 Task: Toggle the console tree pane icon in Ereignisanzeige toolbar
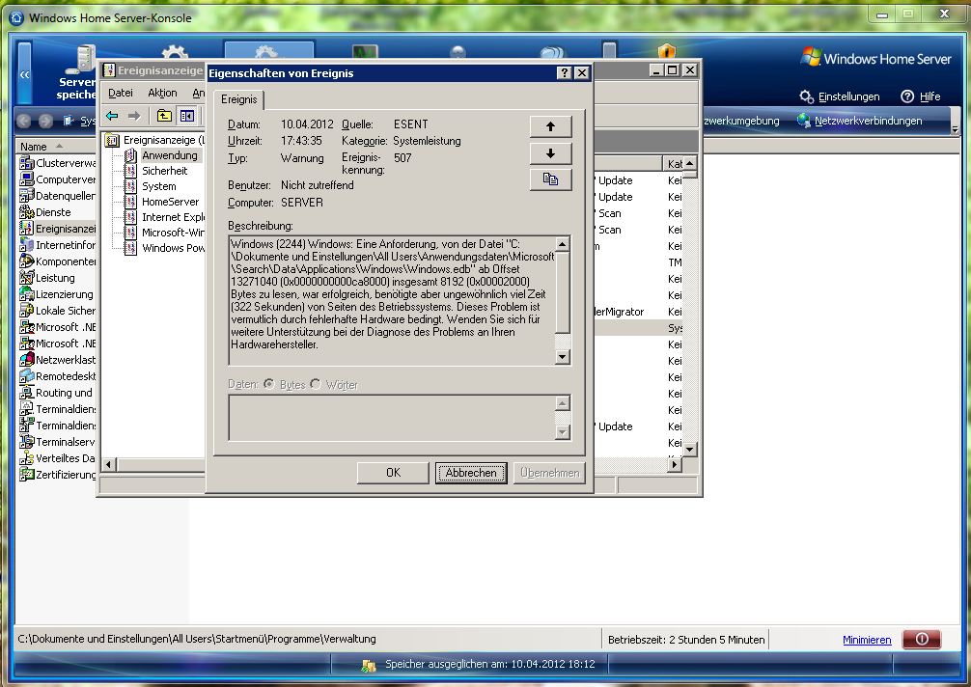click(187, 116)
